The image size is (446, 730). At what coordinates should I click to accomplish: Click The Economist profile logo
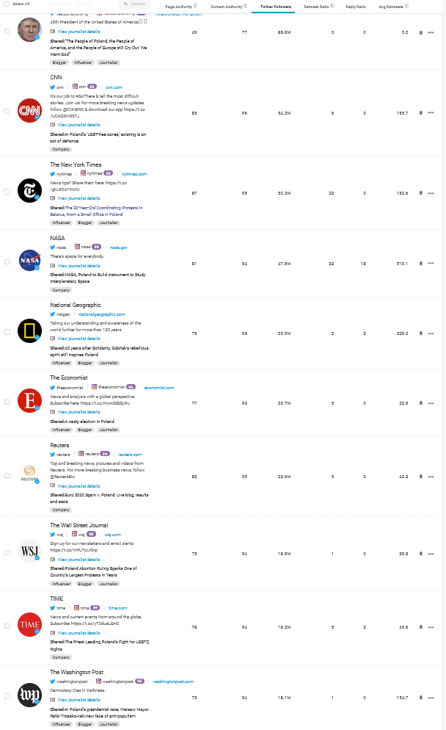click(29, 400)
